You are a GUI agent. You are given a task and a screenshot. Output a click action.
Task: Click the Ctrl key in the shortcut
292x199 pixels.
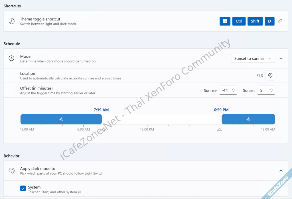click(x=239, y=21)
